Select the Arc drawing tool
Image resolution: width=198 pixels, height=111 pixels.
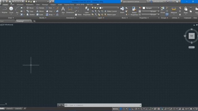coord(17,10)
